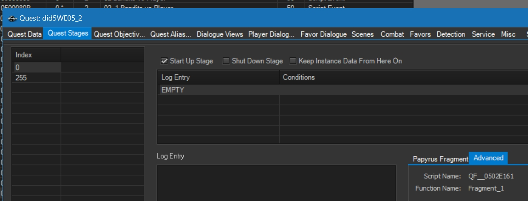
Task: Open the Favors tab
Action: pyautogui.click(x=420, y=34)
